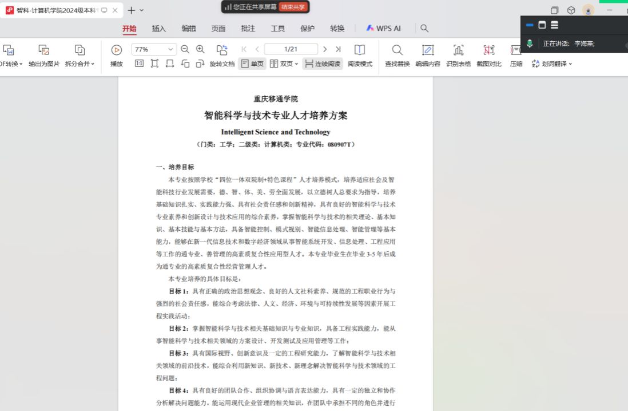
Task: Click the 播放 play icon
Action: [x=116, y=50]
